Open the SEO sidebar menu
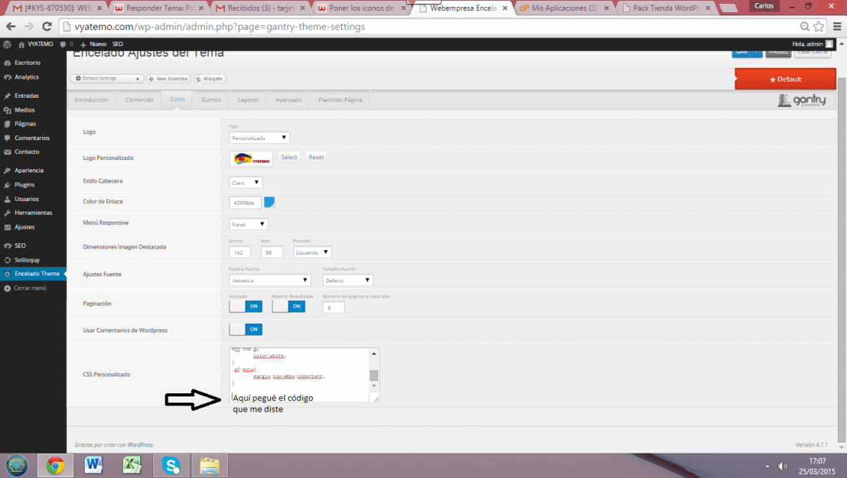847x478 pixels. click(x=20, y=246)
